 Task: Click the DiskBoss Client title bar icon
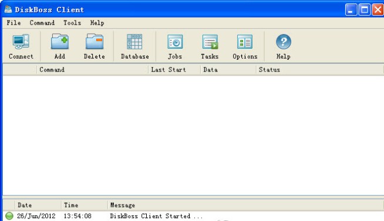click(x=8, y=9)
